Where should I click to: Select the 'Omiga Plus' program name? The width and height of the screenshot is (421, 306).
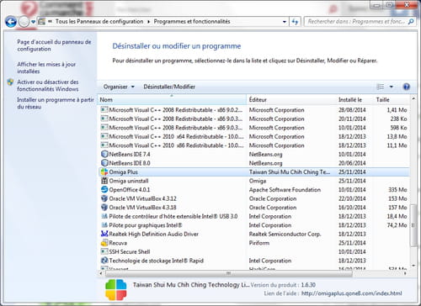pyautogui.click(x=123, y=172)
